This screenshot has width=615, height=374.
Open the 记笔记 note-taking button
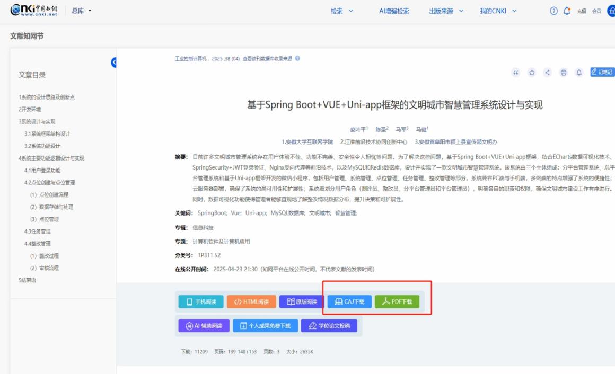(603, 73)
